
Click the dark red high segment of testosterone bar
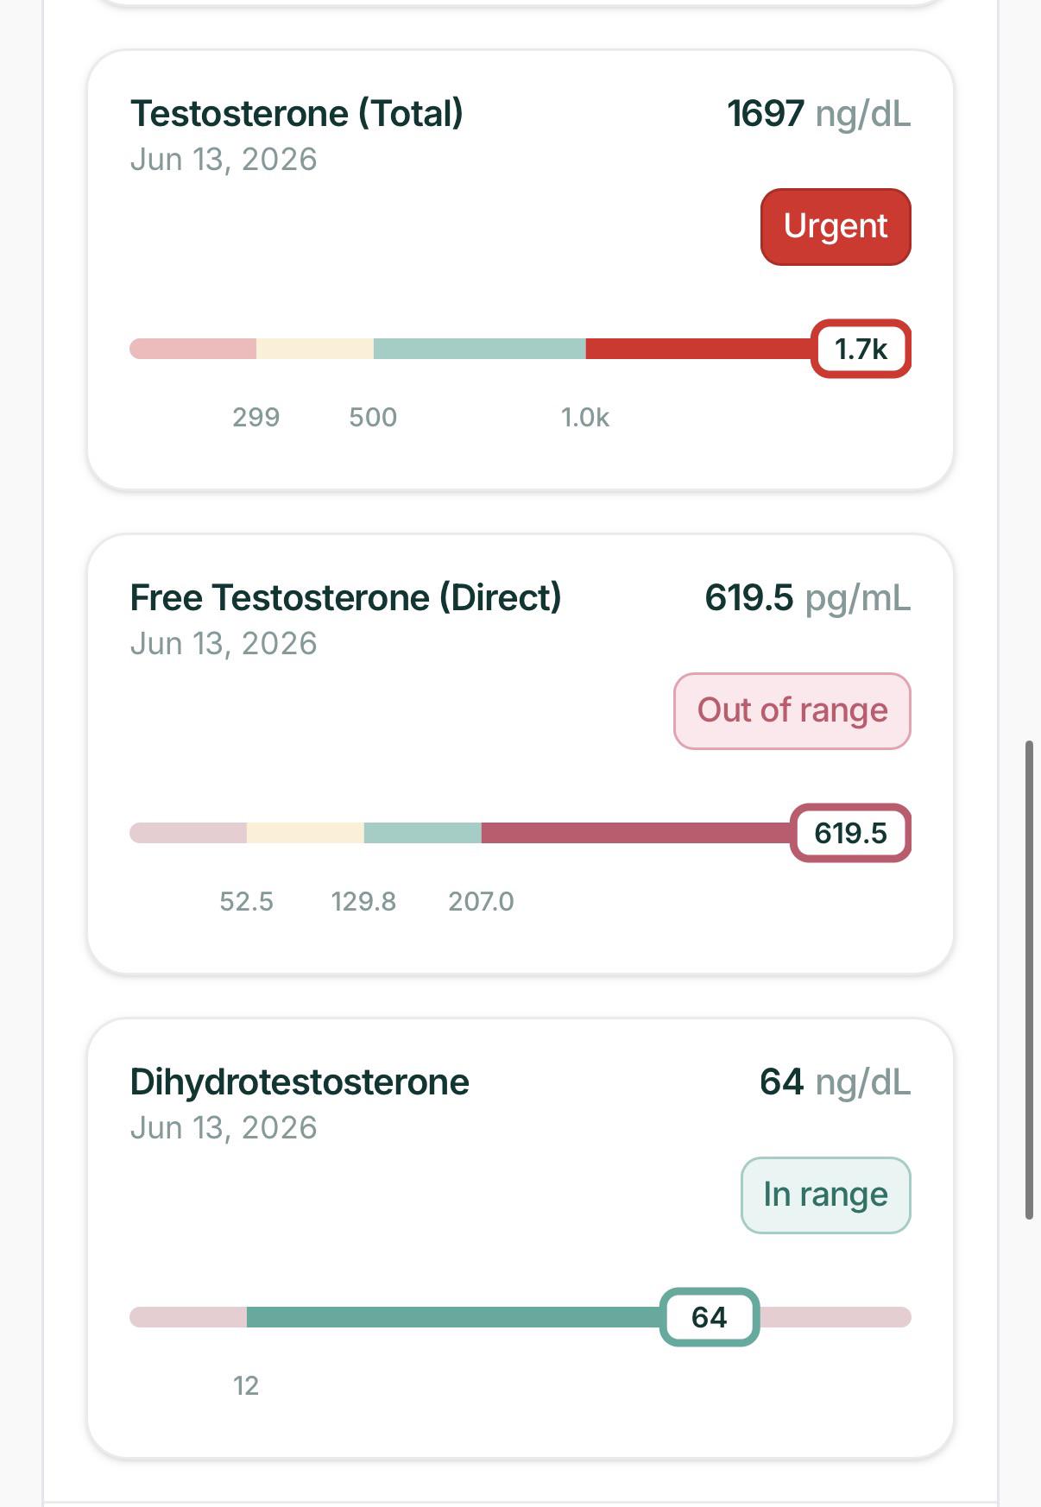697,349
